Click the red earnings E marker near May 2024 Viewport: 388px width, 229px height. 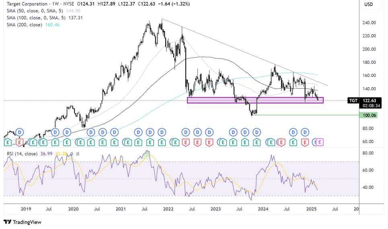(x=281, y=142)
